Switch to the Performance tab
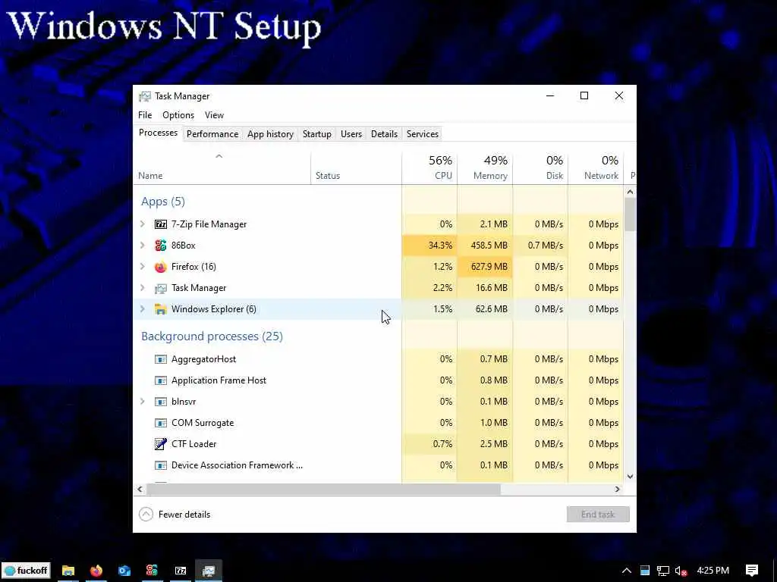 pyautogui.click(x=212, y=134)
